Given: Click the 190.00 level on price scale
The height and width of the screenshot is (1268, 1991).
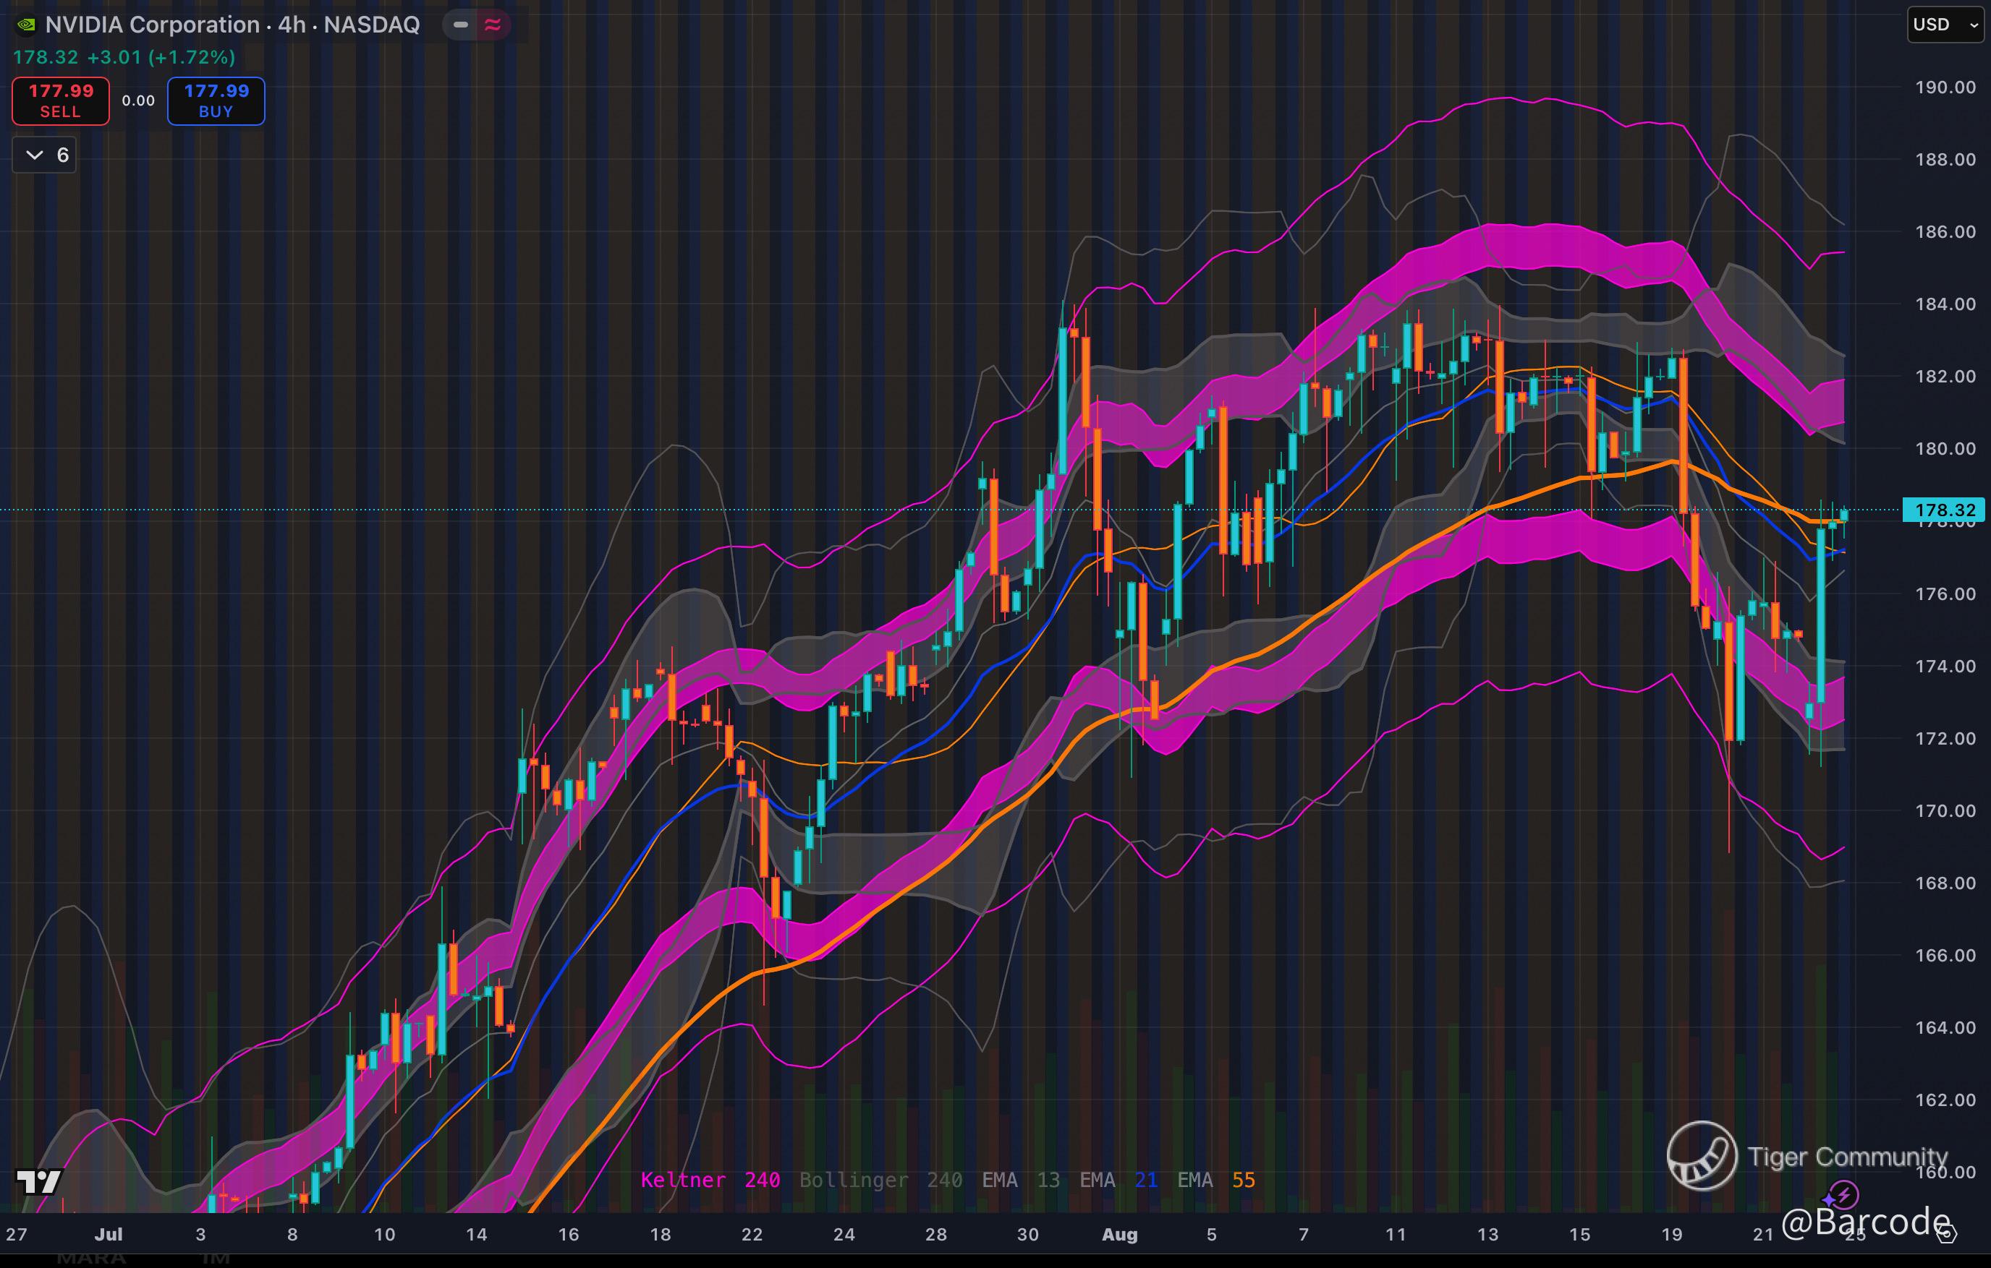Looking at the screenshot, I should pyautogui.click(x=1945, y=87).
